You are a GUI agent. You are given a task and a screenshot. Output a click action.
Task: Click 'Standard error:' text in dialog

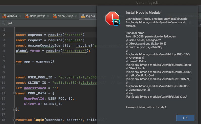pos(135,33)
